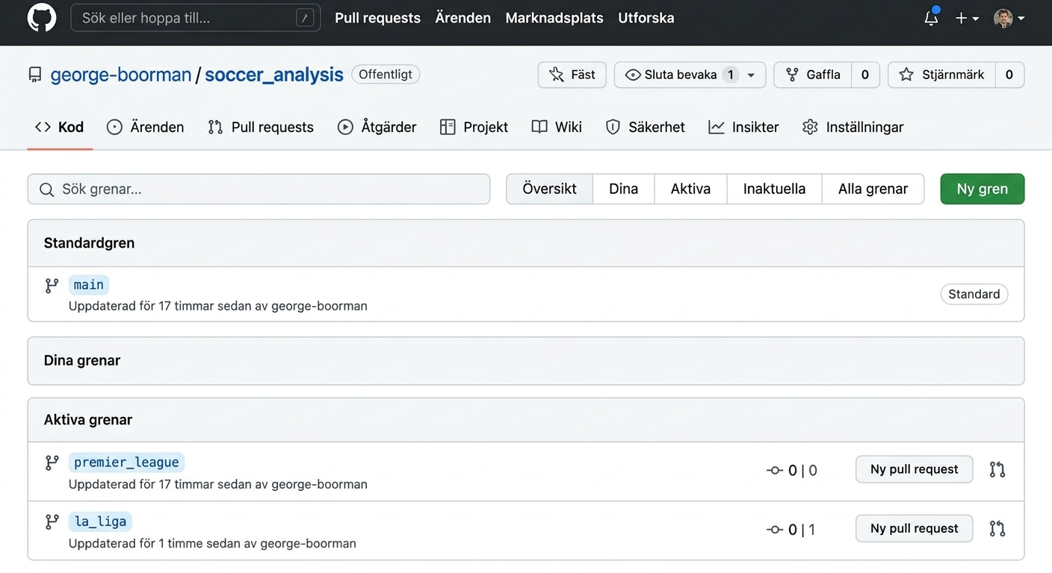Go to Utforska
Viewport: 1052px width, 573px height.
pyautogui.click(x=646, y=18)
